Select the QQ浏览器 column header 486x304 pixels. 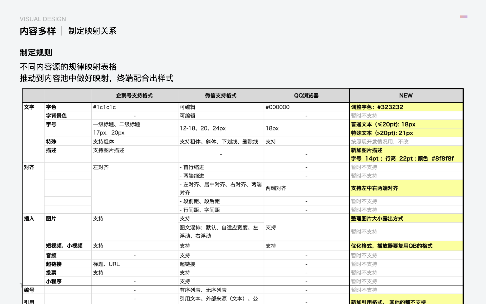tap(306, 96)
